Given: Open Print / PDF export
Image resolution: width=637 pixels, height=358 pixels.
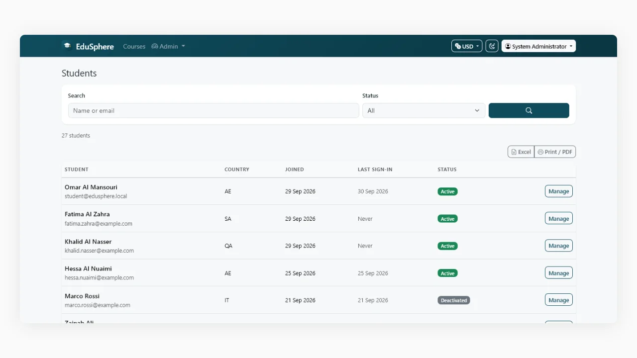Looking at the screenshot, I should pos(555,152).
